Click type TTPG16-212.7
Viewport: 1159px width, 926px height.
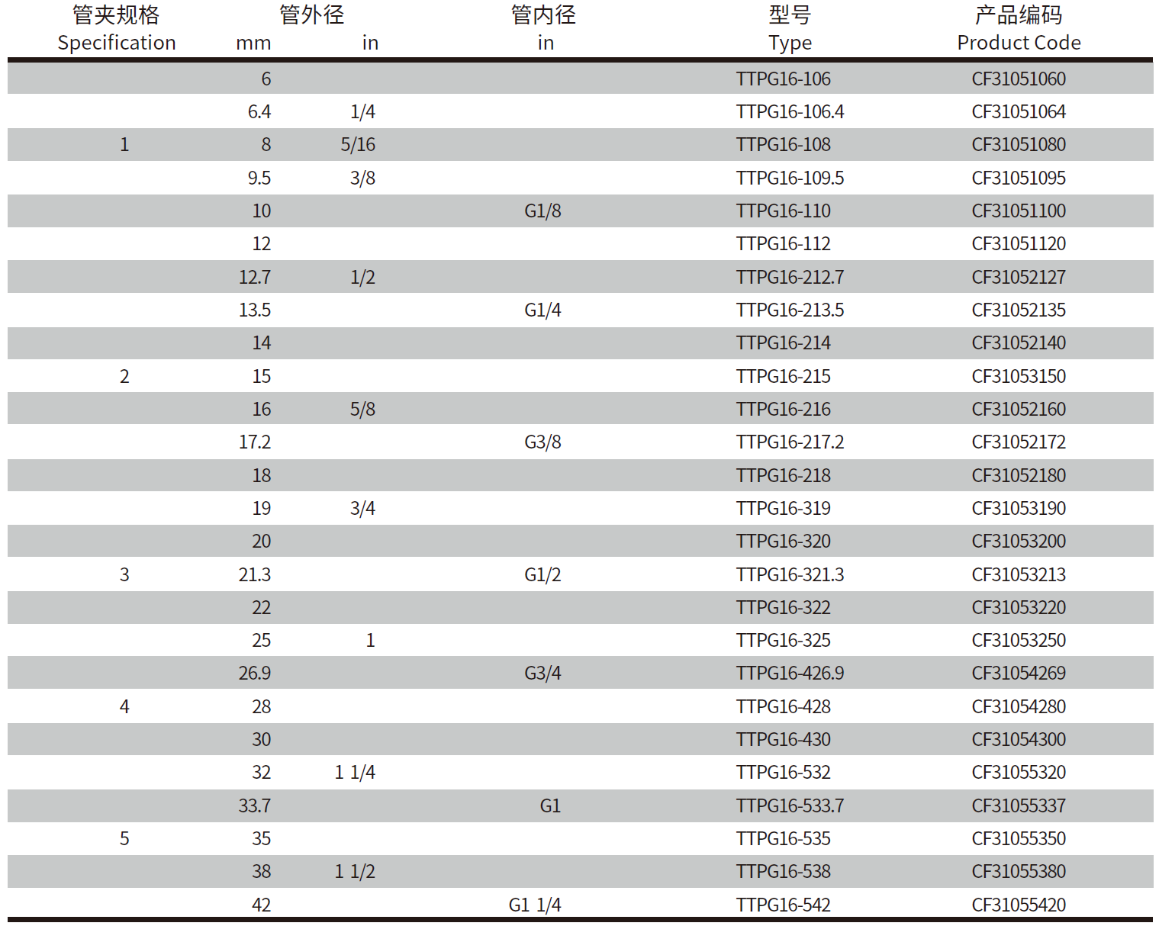[790, 277]
